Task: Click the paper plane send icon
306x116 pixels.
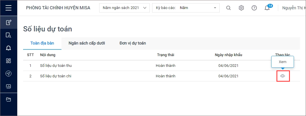Action: pyautogui.click(x=8, y=74)
